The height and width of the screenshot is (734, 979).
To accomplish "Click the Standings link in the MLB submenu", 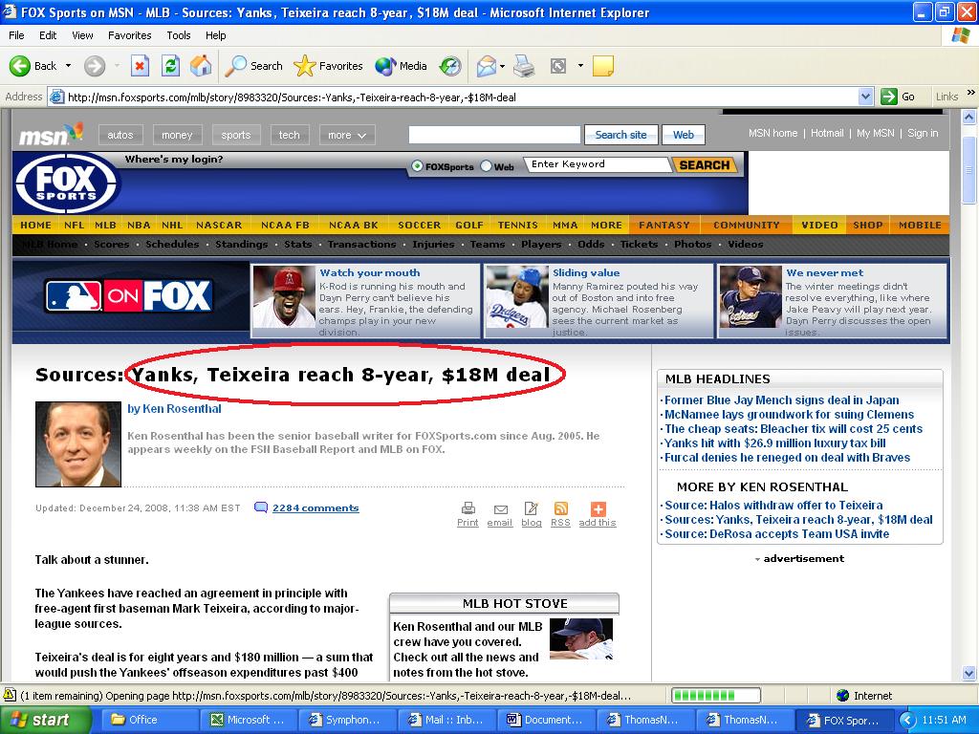I will click(x=242, y=244).
